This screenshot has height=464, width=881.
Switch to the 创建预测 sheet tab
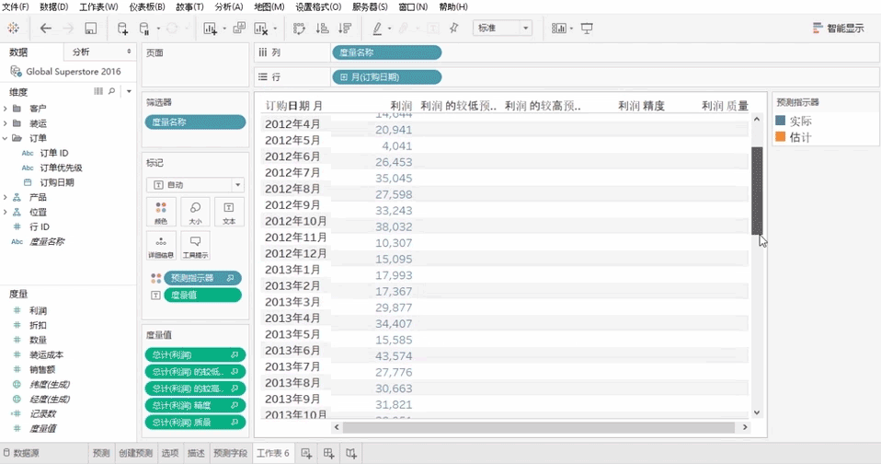coord(135,453)
